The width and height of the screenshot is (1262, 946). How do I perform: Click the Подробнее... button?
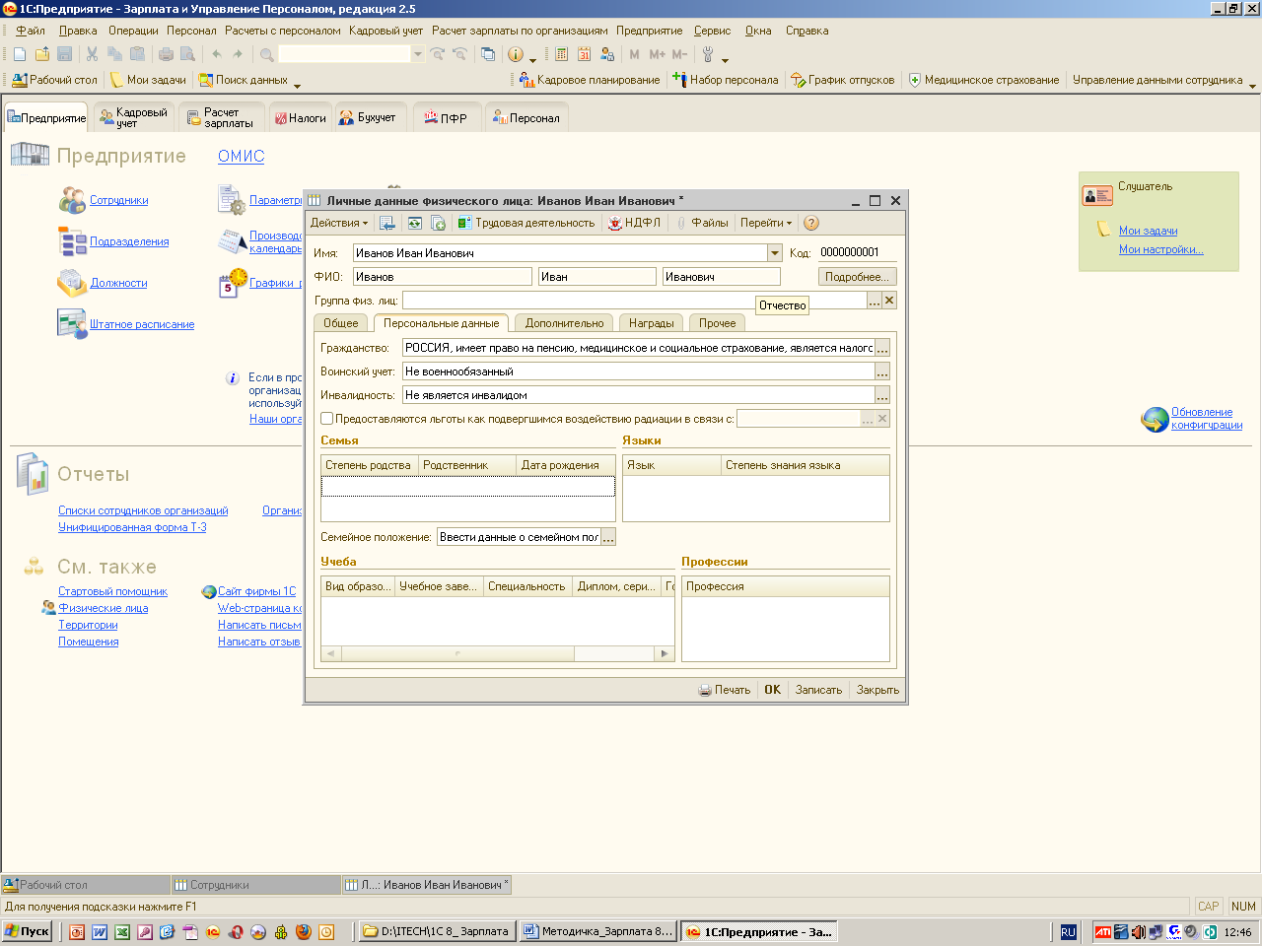click(857, 277)
